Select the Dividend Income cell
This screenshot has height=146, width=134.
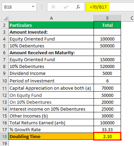(x=51, y=73)
